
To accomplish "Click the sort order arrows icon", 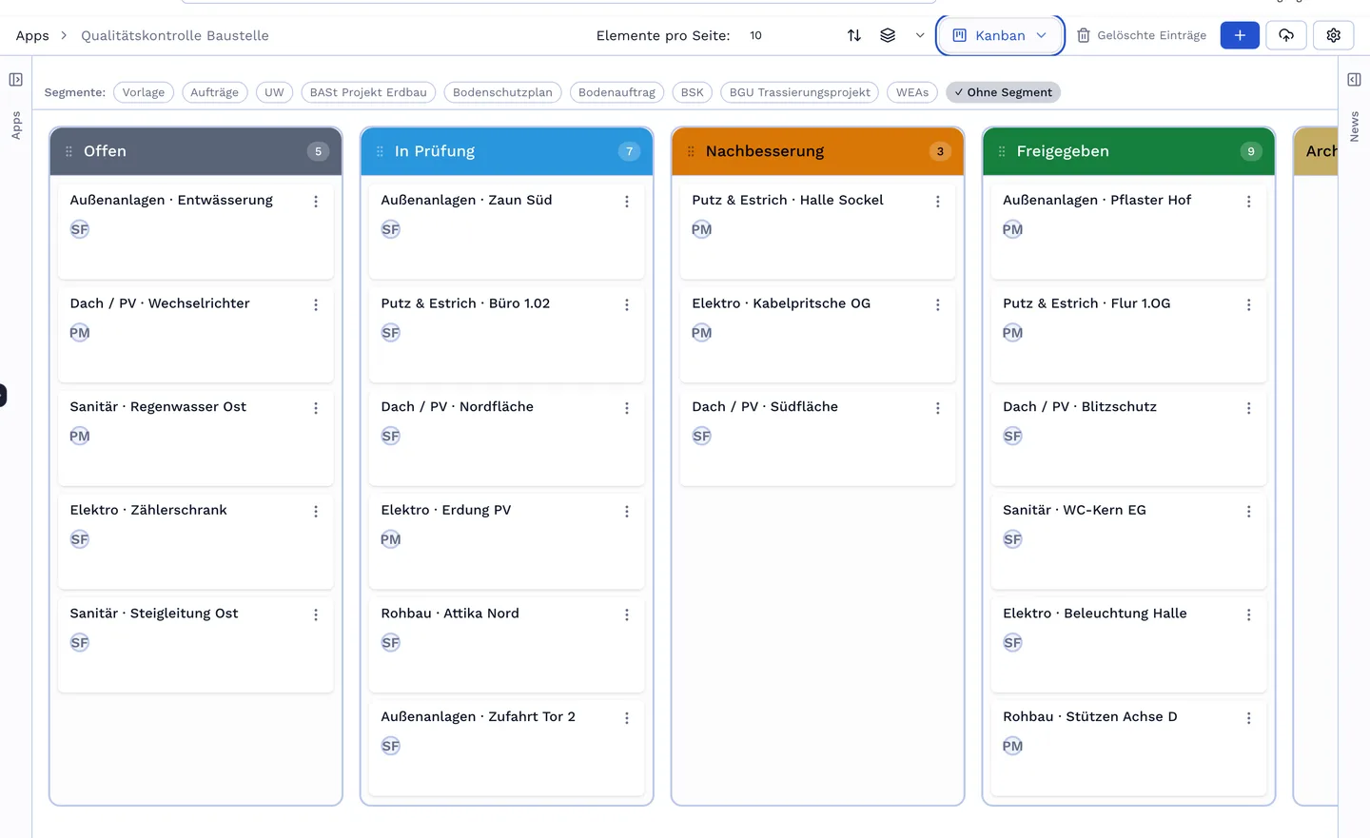I will 854,35.
